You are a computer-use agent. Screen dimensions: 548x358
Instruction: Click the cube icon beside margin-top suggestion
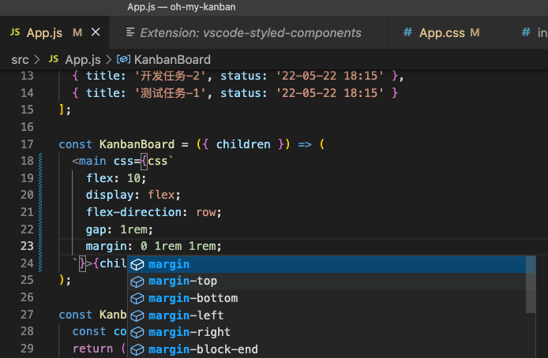137,282
